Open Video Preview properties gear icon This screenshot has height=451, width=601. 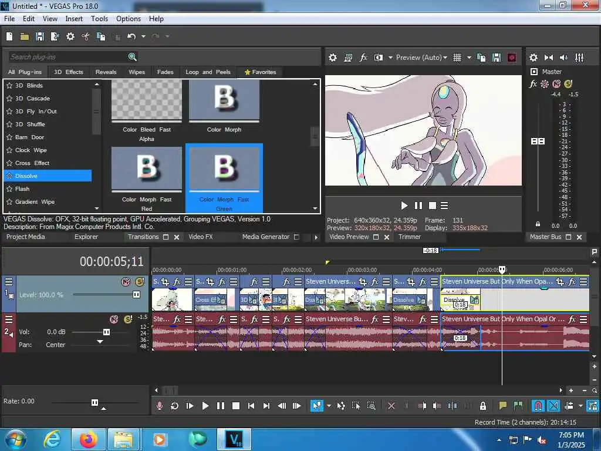click(333, 58)
